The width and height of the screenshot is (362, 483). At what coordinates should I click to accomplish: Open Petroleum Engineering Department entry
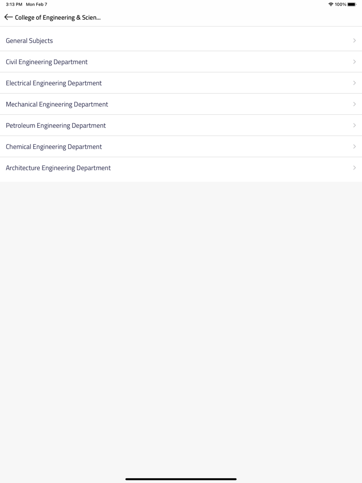click(56, 126)
